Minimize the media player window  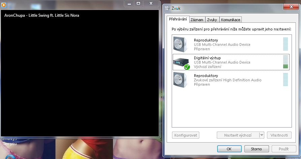coord(129,3)
